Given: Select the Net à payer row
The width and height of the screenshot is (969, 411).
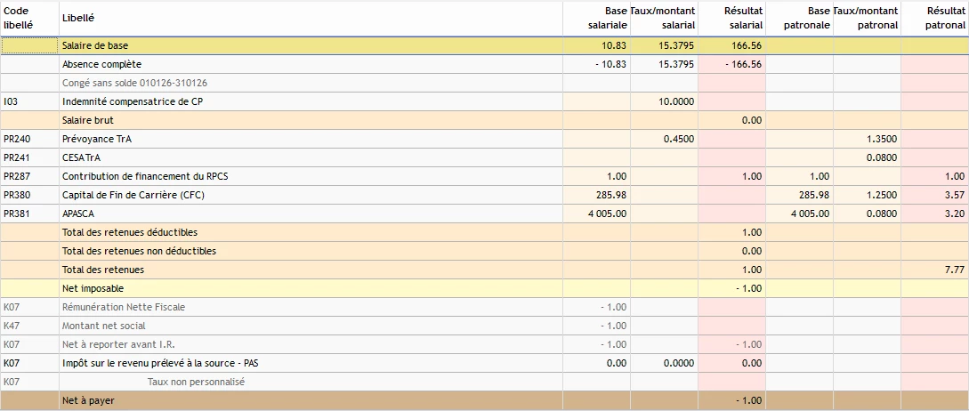Looking at the screenshot, I should pyautogui.click(x=484, y=400).
